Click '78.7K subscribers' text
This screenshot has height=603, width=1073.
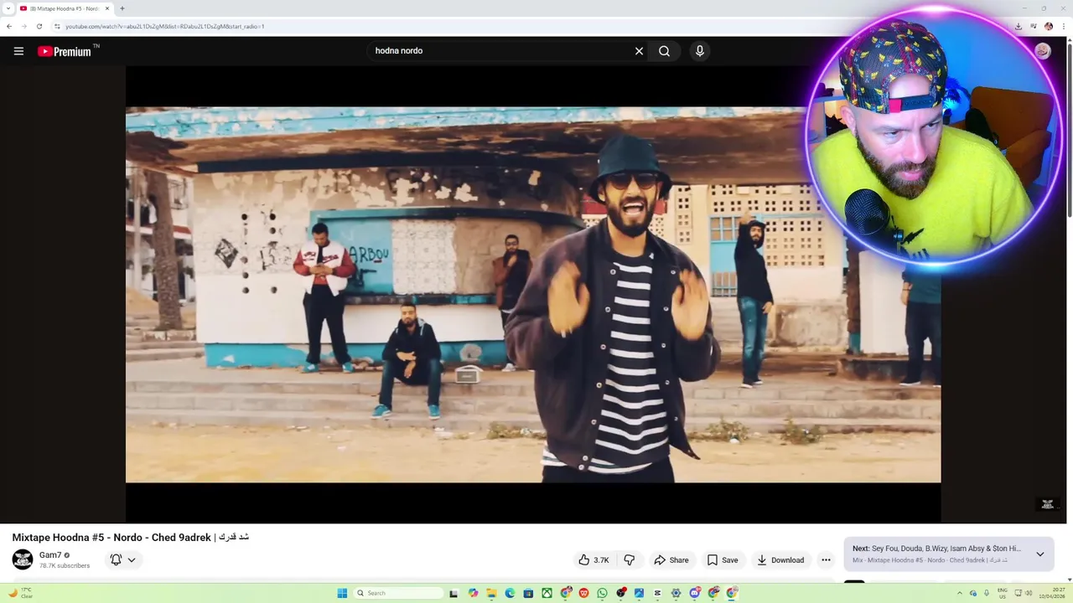(65, 566)
